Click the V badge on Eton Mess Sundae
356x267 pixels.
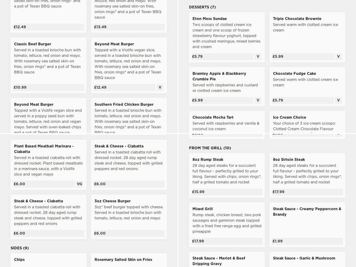(258, 57)
